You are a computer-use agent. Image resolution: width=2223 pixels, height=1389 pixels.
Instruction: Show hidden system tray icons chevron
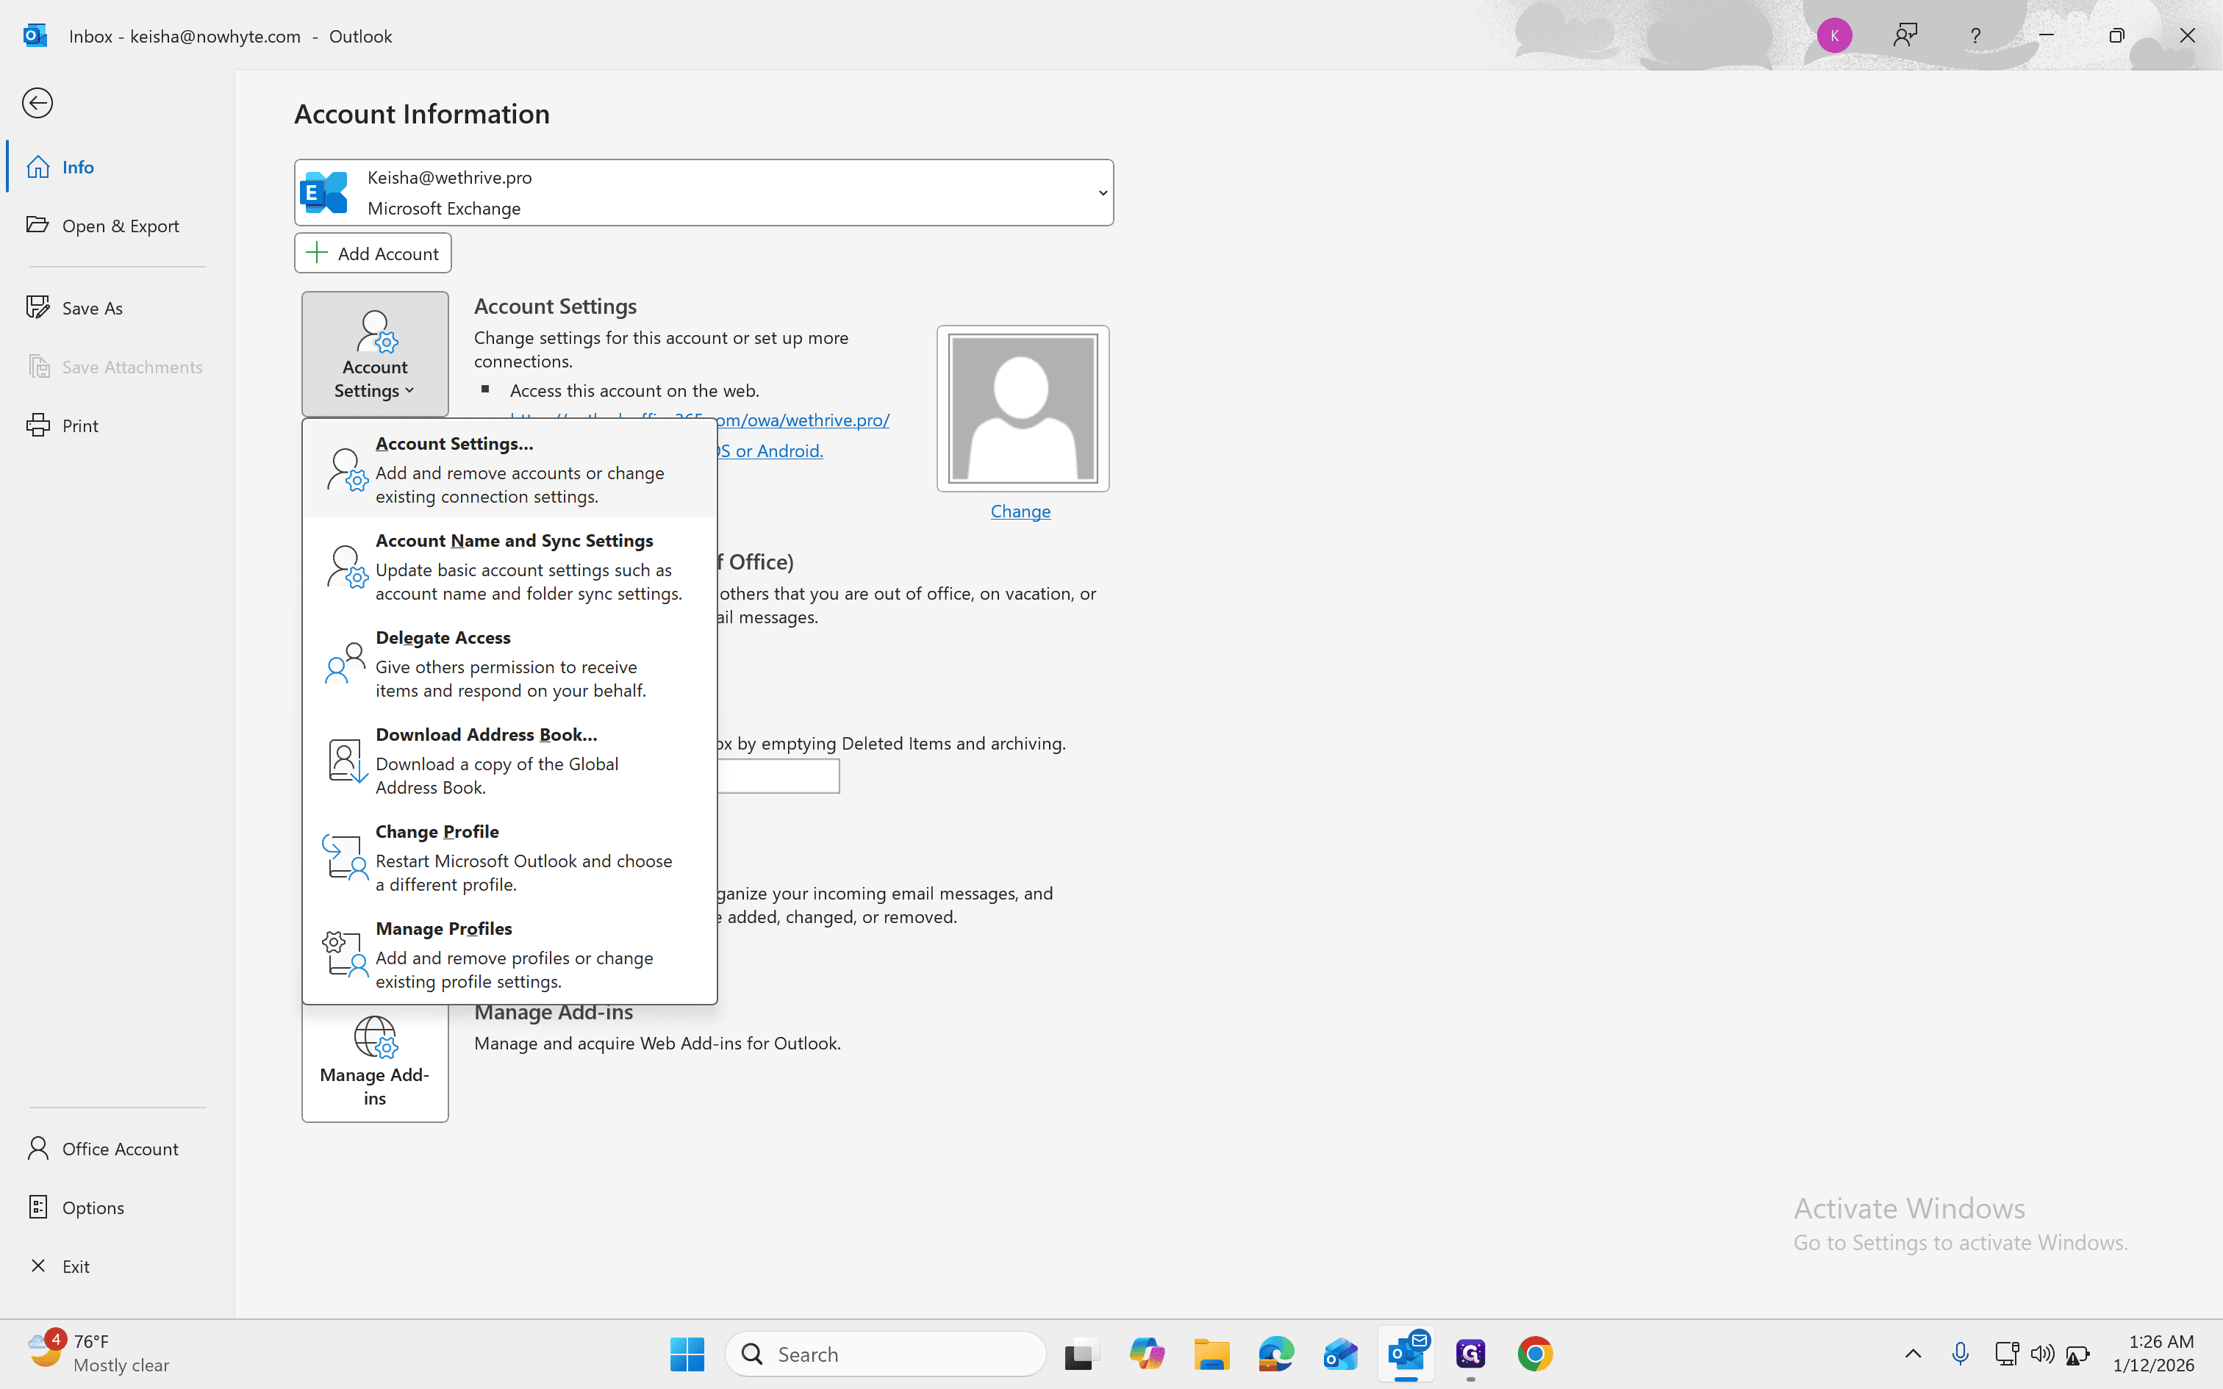click(1914, 1353)
